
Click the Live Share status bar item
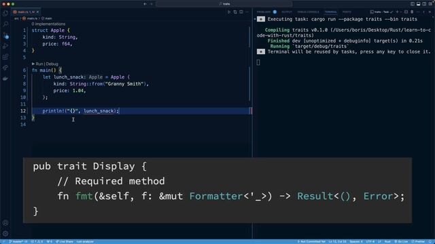[x=65, y=241]
